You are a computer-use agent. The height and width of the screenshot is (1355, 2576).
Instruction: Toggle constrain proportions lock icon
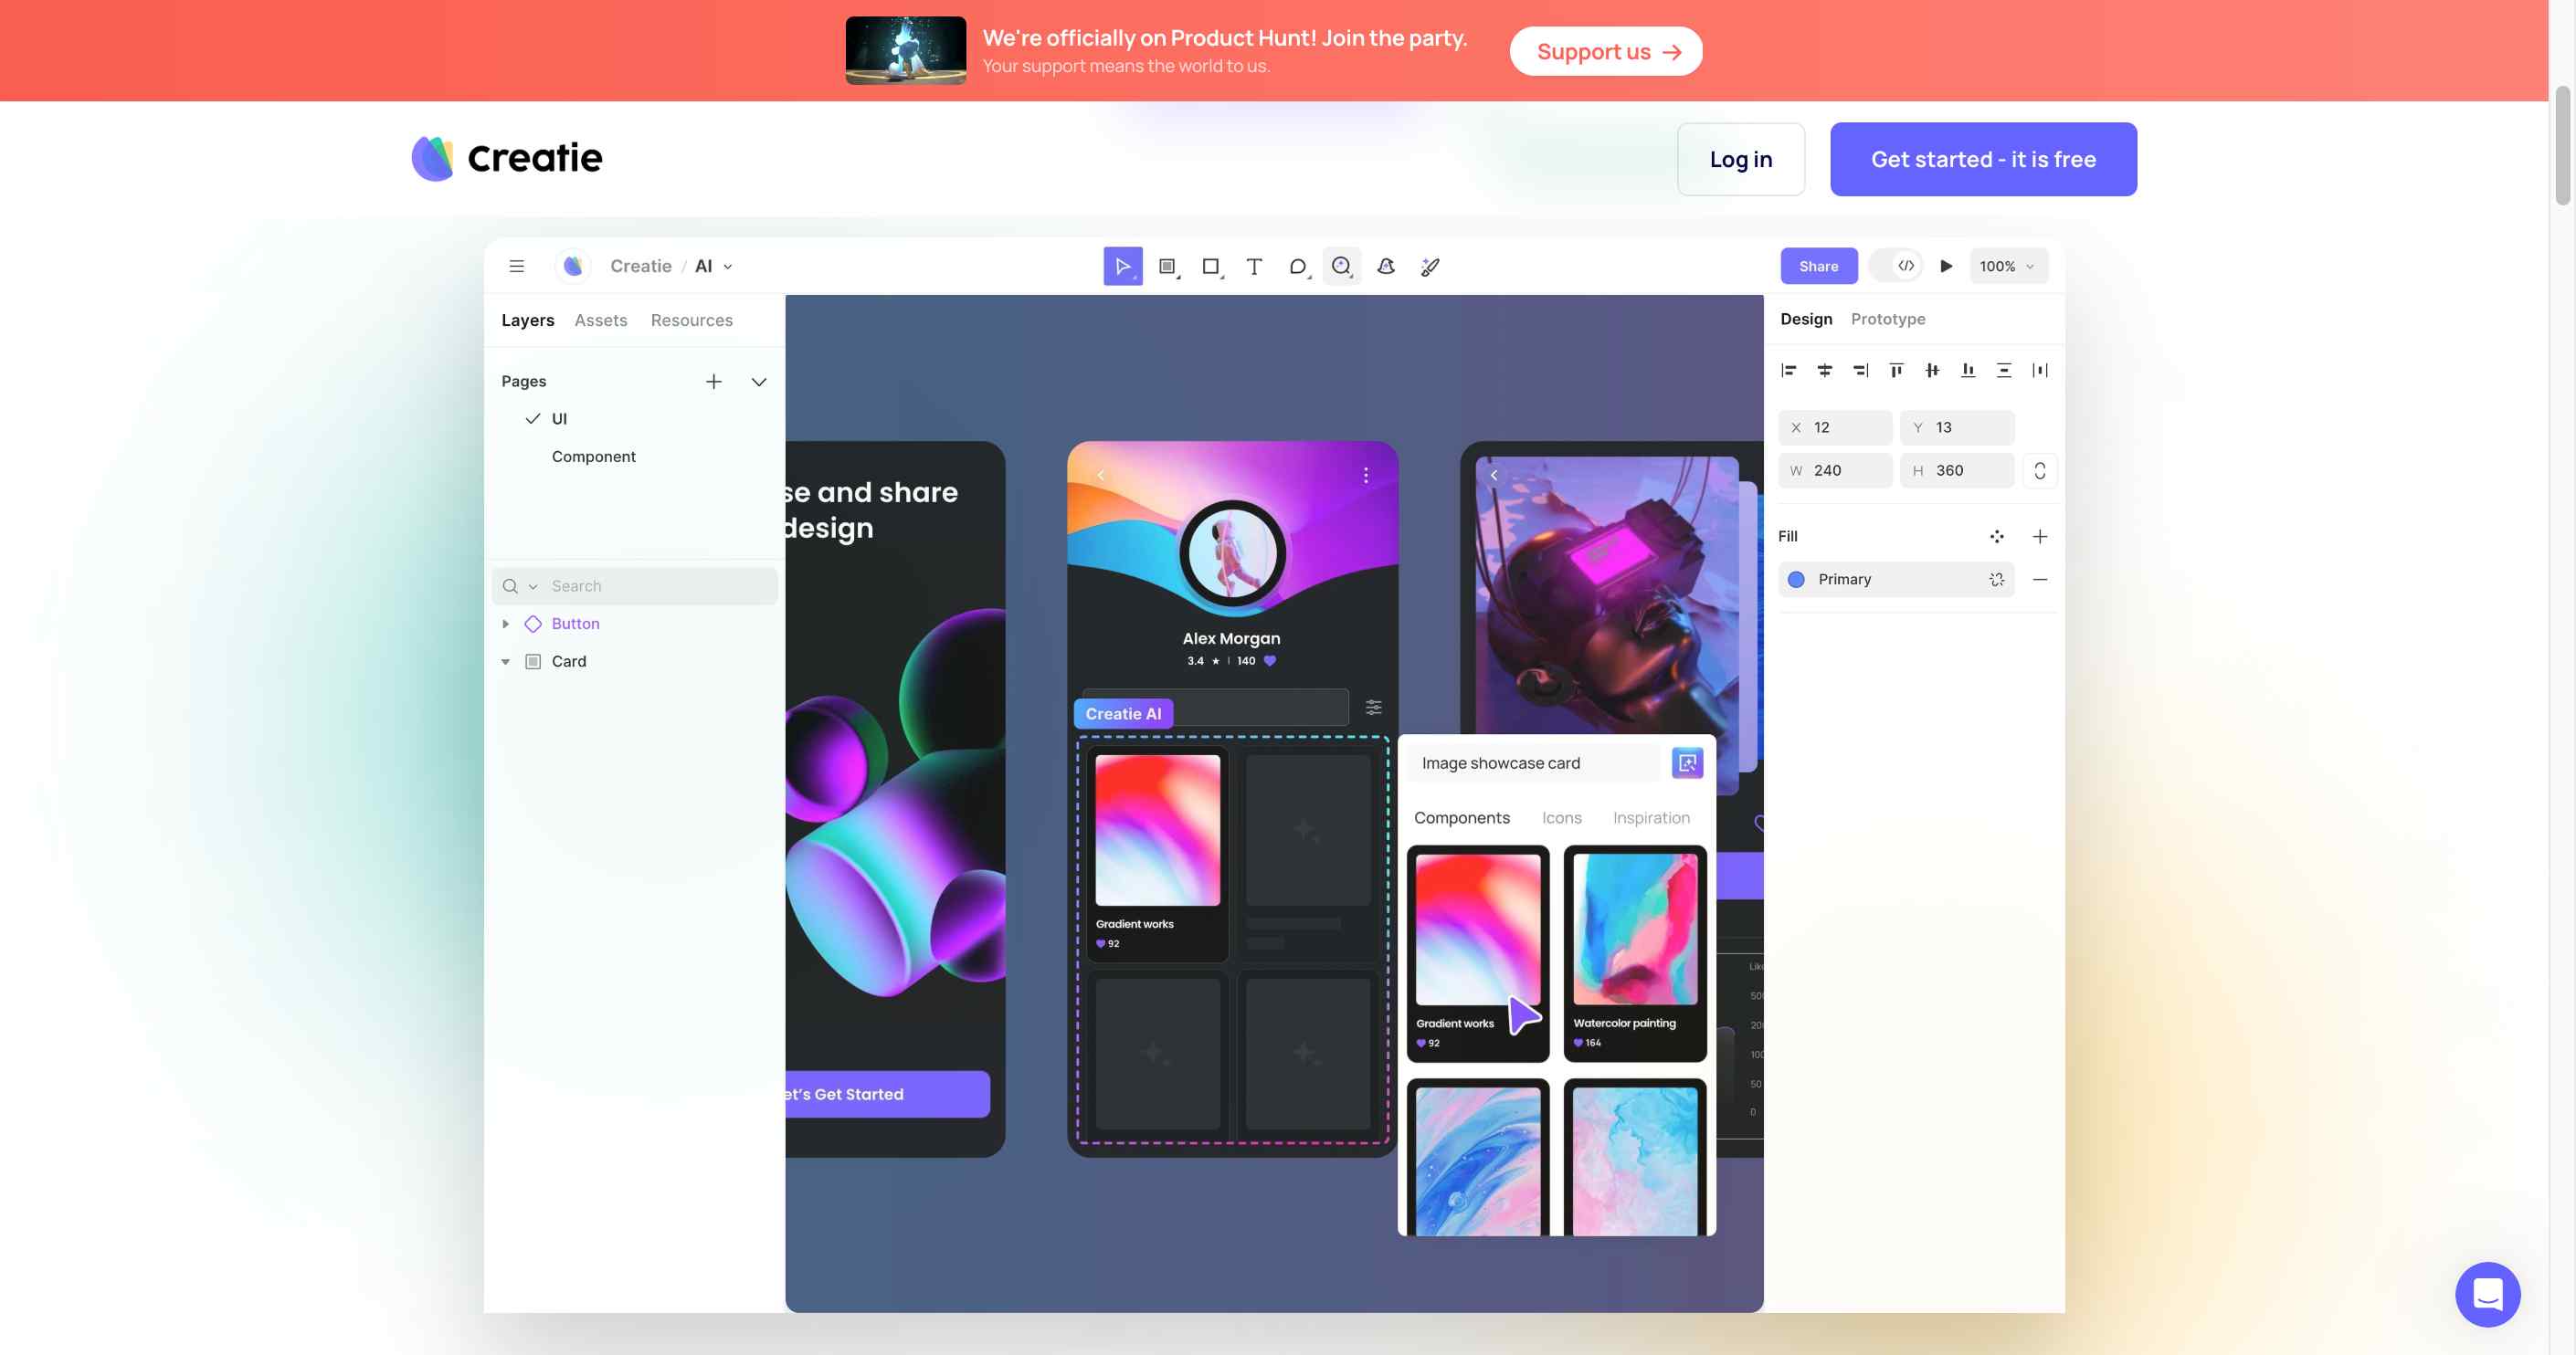[x=2040, y=469]
